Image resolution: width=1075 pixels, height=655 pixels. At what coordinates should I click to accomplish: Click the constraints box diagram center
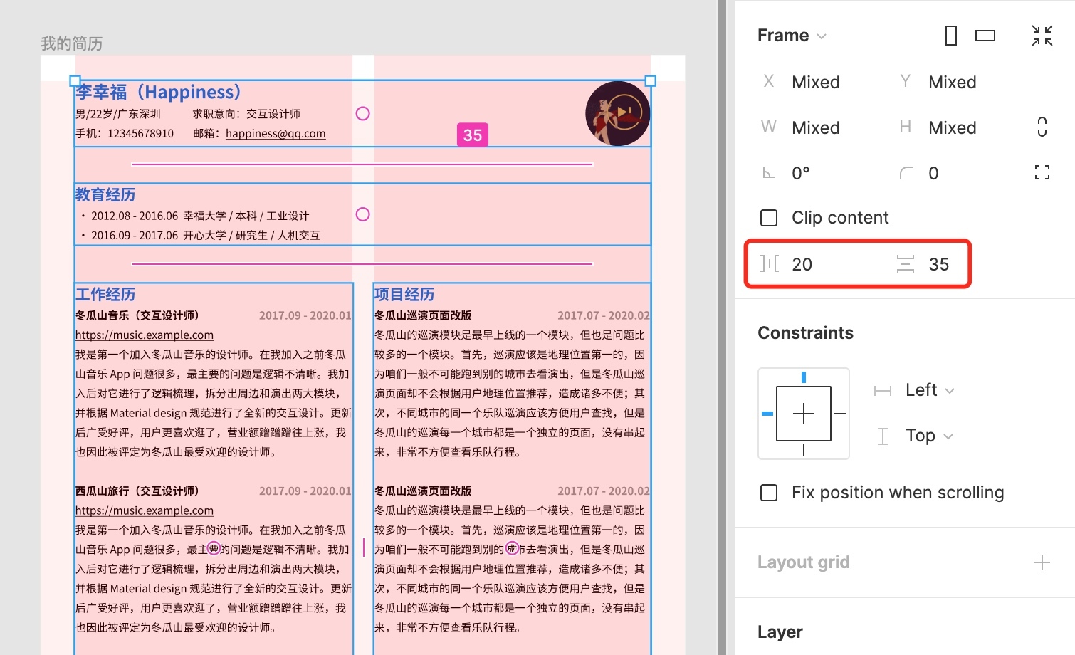[804, 414]
